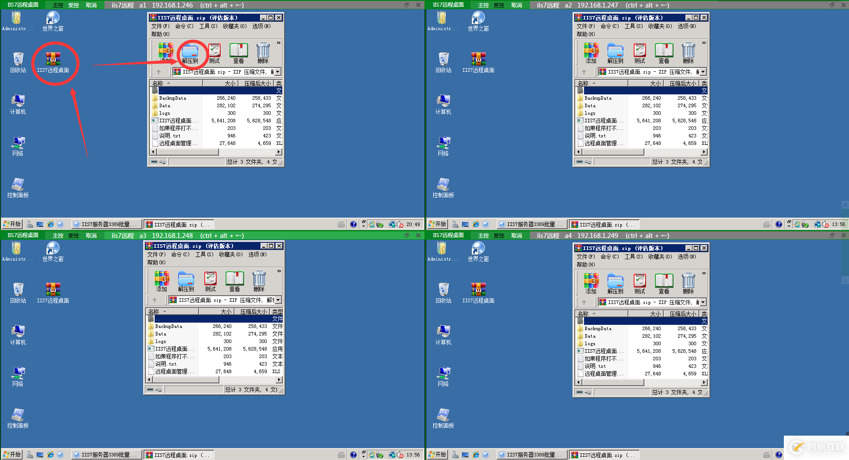Select BackupData folder row in a1 WinRAR

[x=216, y=98]
